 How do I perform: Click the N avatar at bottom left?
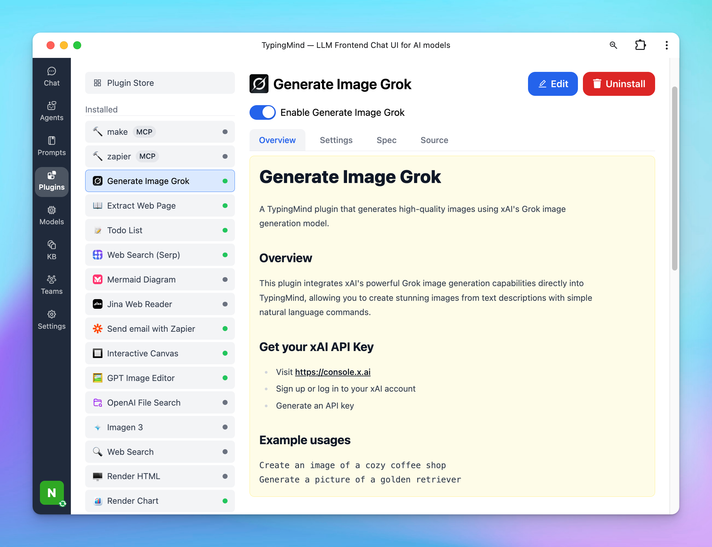[x=52, y=493]
